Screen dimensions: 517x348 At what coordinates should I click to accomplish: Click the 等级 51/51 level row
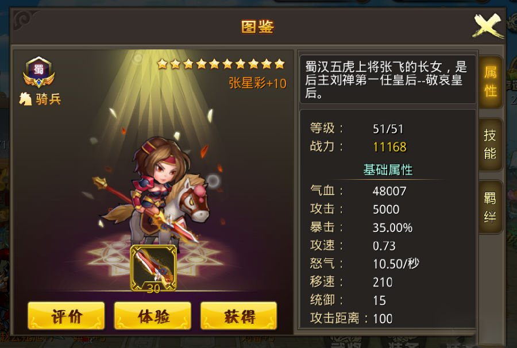357,129
